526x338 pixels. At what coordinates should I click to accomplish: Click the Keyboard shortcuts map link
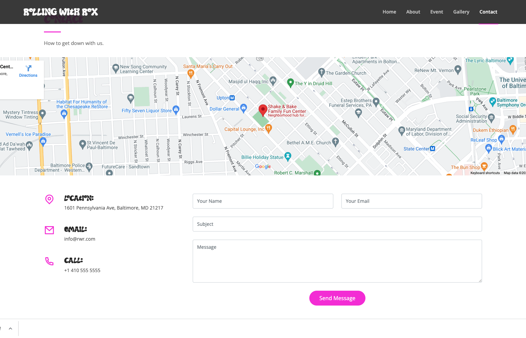[x=485, y=173]
